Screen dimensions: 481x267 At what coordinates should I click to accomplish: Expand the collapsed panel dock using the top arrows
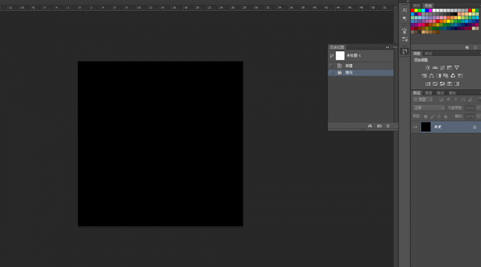click(x=408, y=1)
